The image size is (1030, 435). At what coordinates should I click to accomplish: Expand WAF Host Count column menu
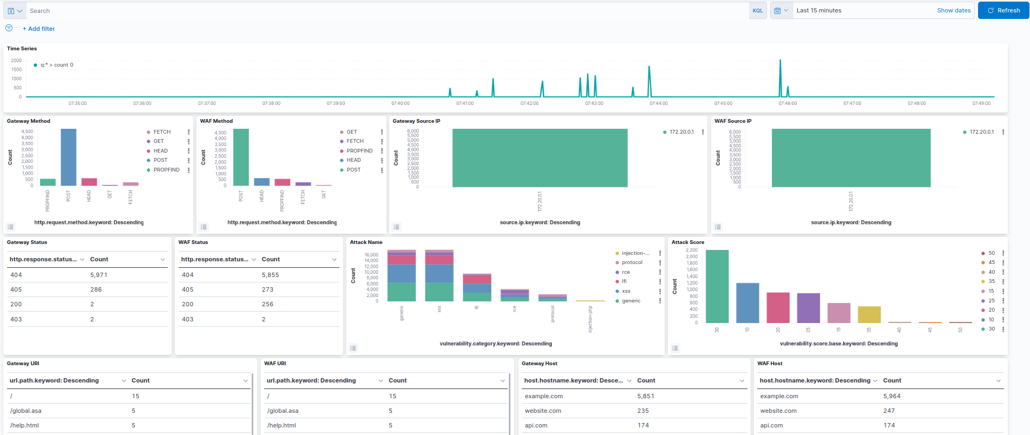click(x=999, y=381)
